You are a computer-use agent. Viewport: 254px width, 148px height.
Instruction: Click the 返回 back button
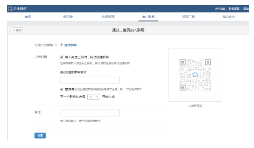click(x=17, y=30)
